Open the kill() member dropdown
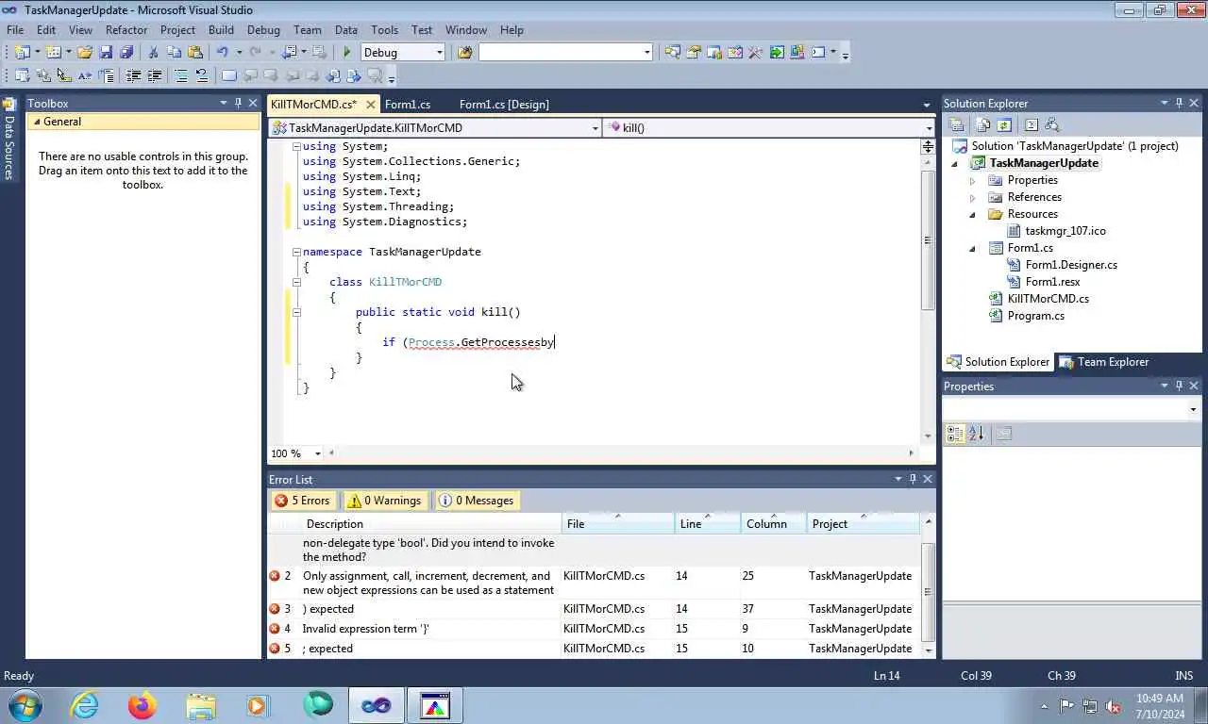 click(x=928, y=128)
